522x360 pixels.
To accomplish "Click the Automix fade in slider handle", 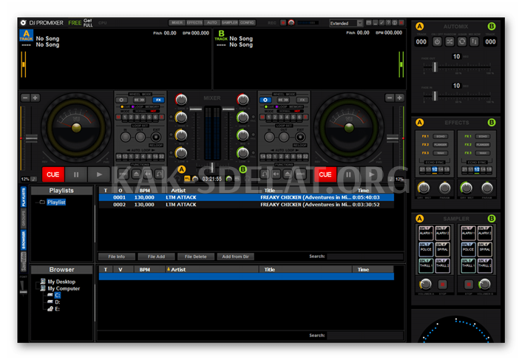I will click(435, 96).
